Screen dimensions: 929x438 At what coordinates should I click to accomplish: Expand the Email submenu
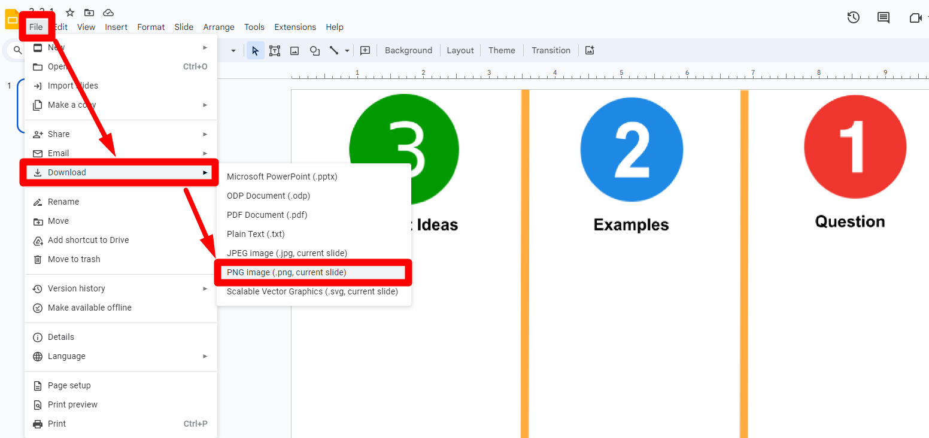tap(121, 153)
